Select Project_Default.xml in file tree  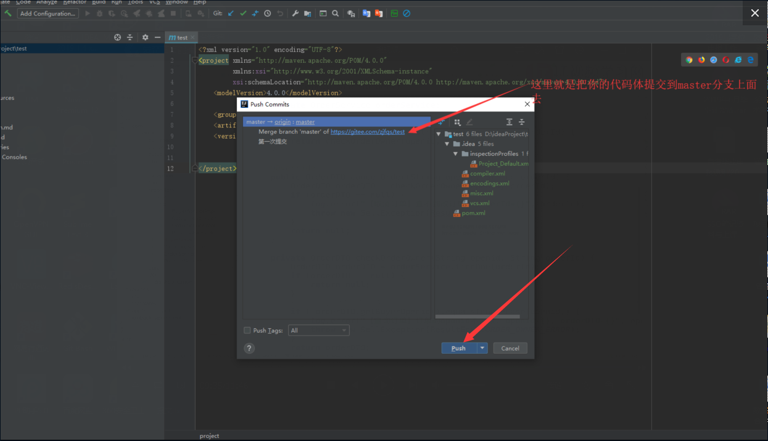coord(499,163)
